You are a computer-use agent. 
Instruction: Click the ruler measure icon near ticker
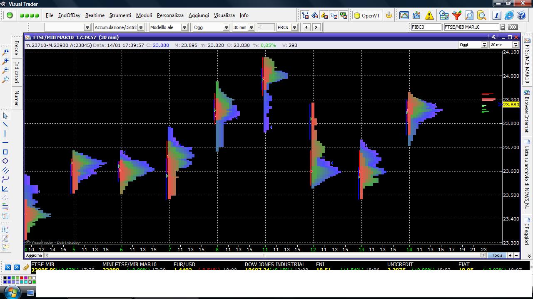point(26,267)
